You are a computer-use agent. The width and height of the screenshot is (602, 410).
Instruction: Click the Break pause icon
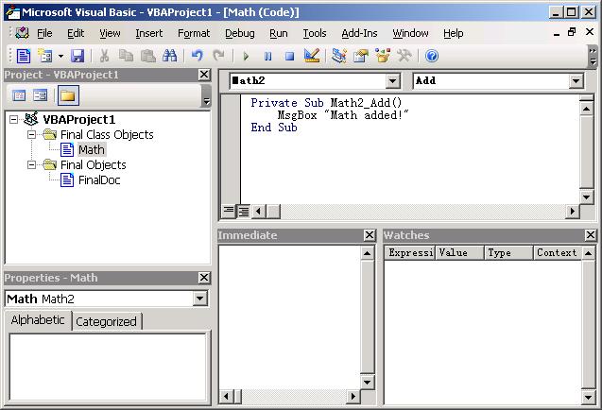tap(268, 57)
